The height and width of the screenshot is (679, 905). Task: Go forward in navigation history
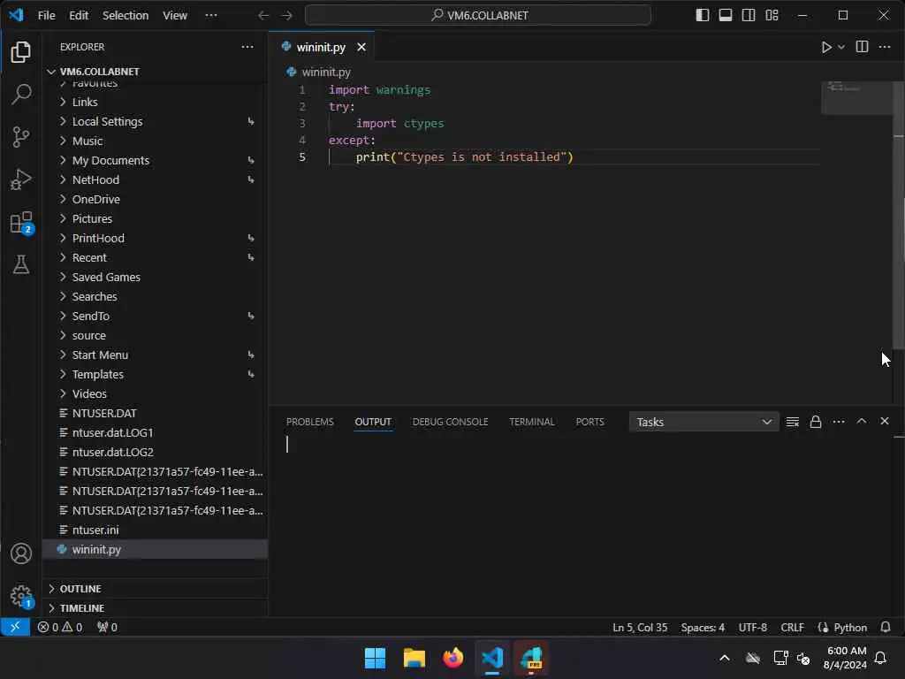286,16
